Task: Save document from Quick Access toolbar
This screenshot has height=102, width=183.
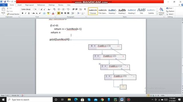Action: (5, 1)
